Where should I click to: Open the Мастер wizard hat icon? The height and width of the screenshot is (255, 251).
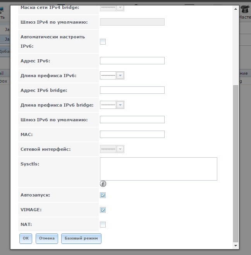pos(245,9)
